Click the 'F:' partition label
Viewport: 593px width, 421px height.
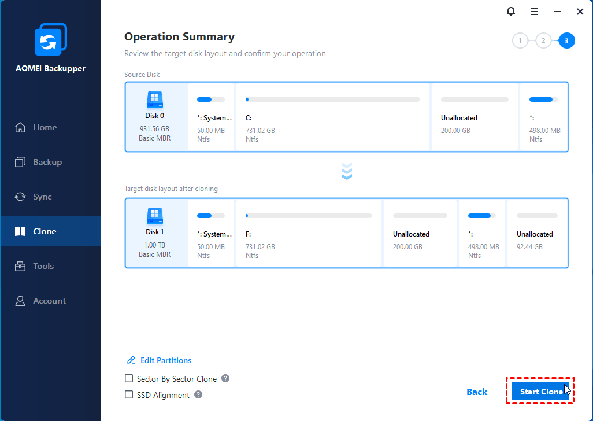[248, 234]
